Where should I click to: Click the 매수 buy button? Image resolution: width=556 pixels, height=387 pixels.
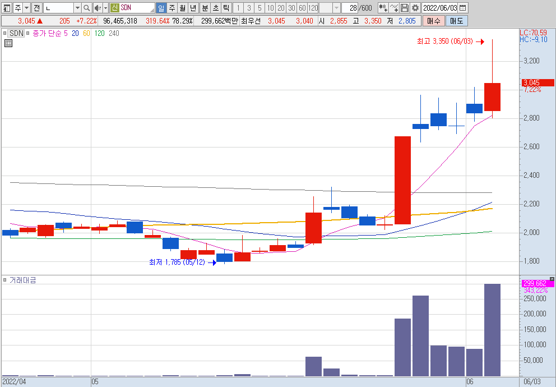tap(433, 21)
